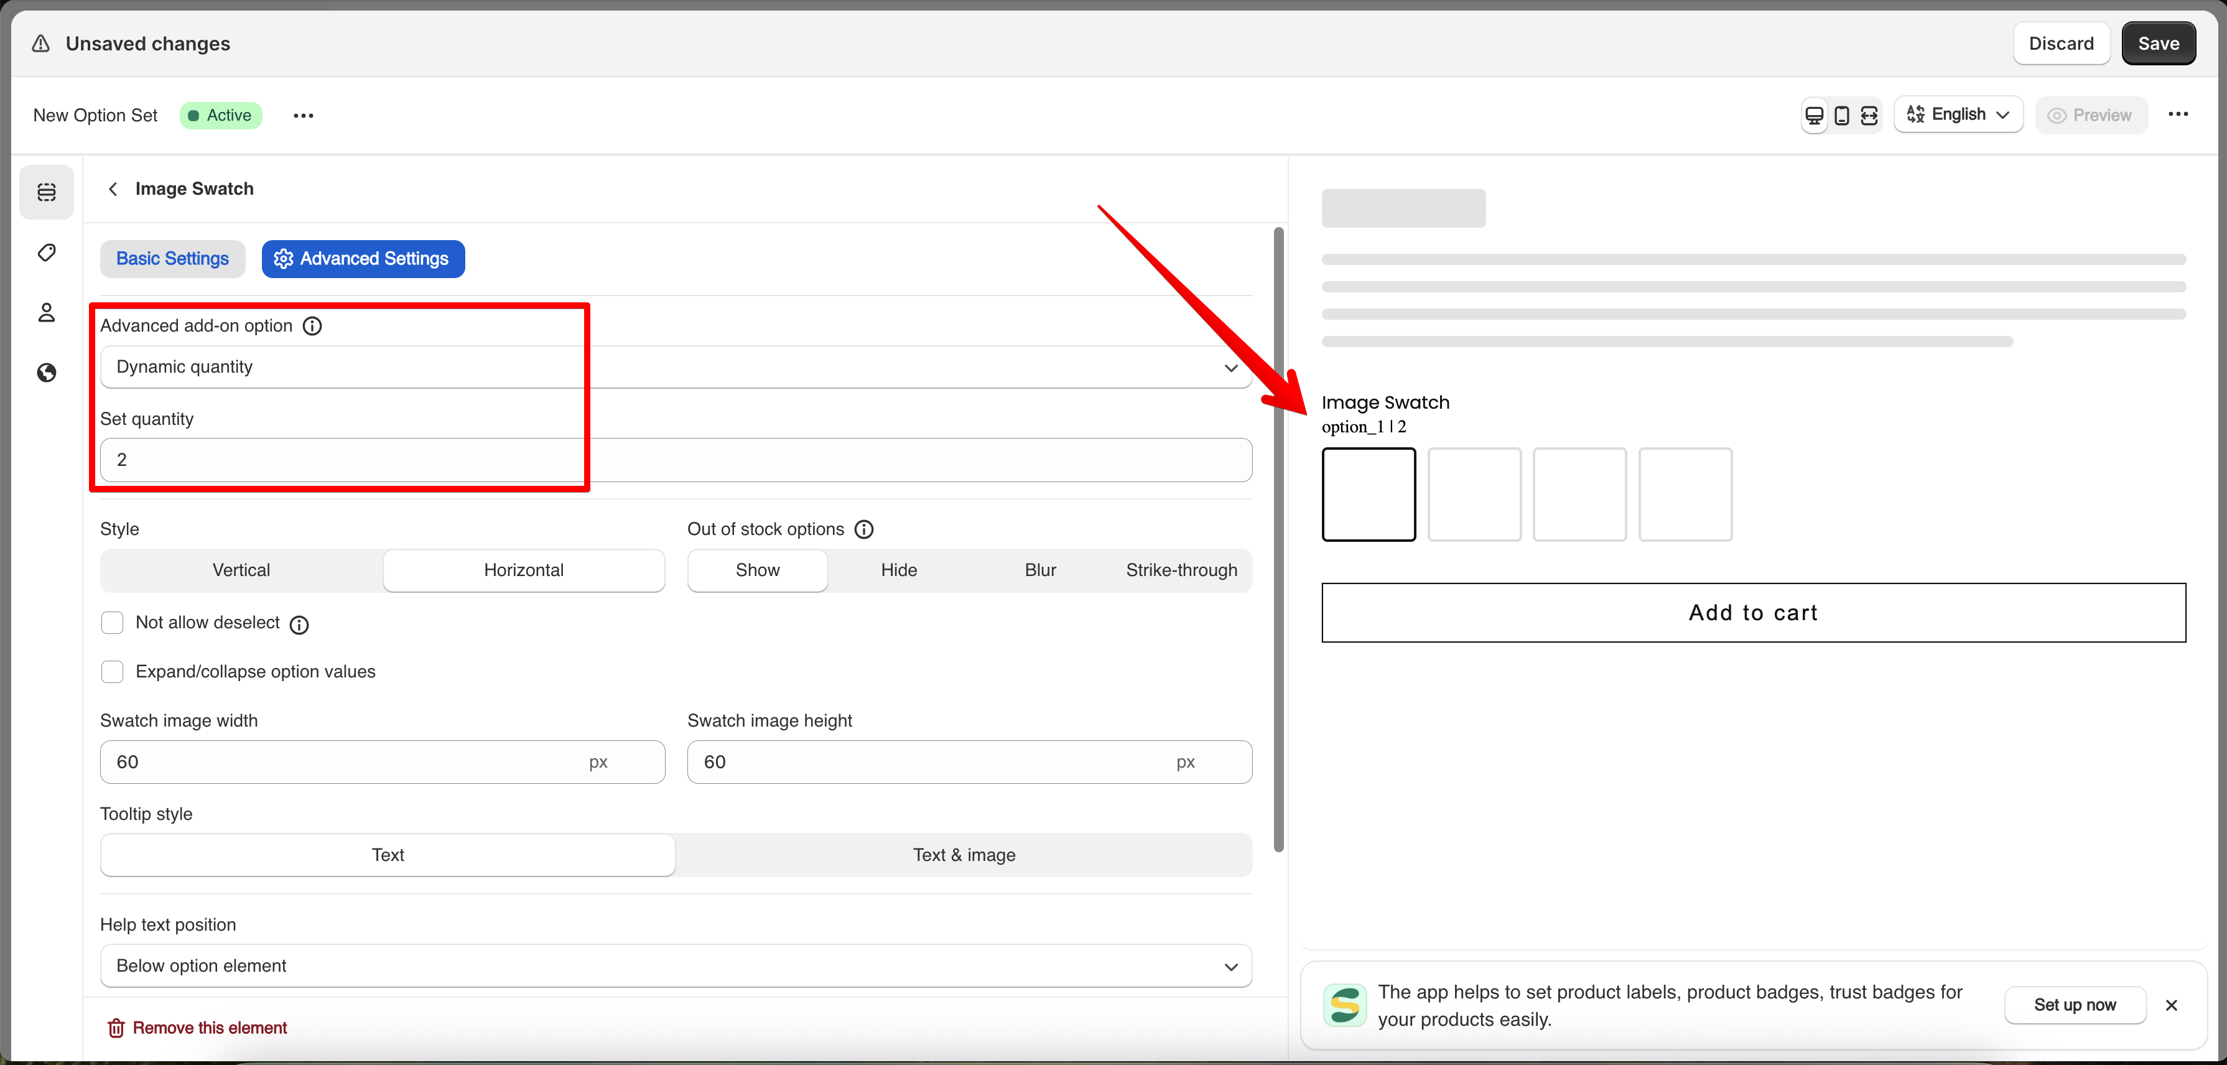Go back using Image Swatch arrow
2227x1065 pixels.
point(113,188)
